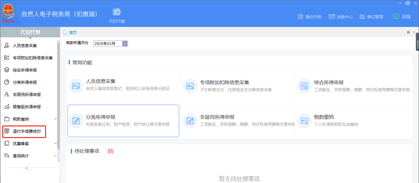
Task: Click the 常用功能 section heading
Action: [x=83, y=63]
